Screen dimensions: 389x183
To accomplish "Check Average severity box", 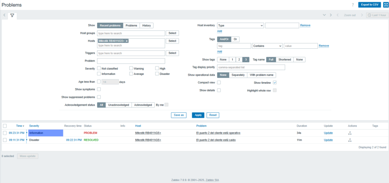I will tap(131, 74).
